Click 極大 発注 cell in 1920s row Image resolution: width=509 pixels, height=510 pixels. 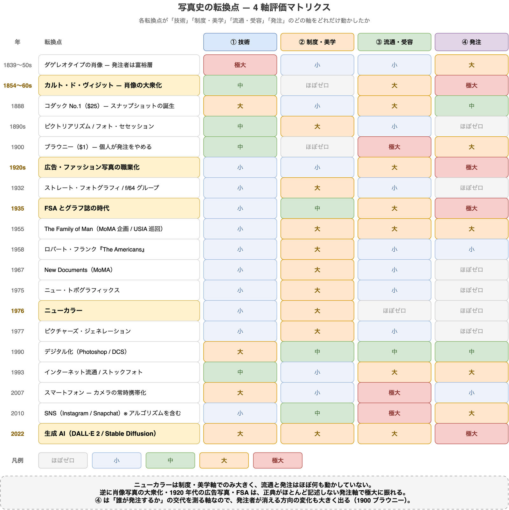(471, 167)
